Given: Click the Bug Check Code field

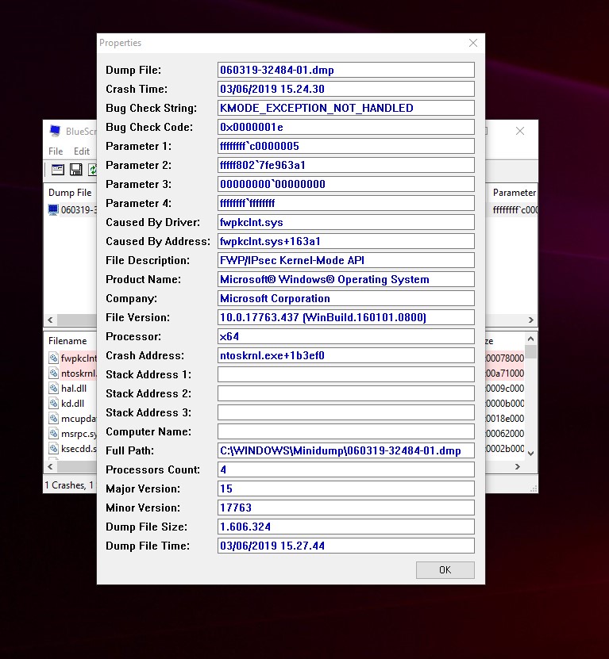Looking at the screenshot, I should 346,127.
